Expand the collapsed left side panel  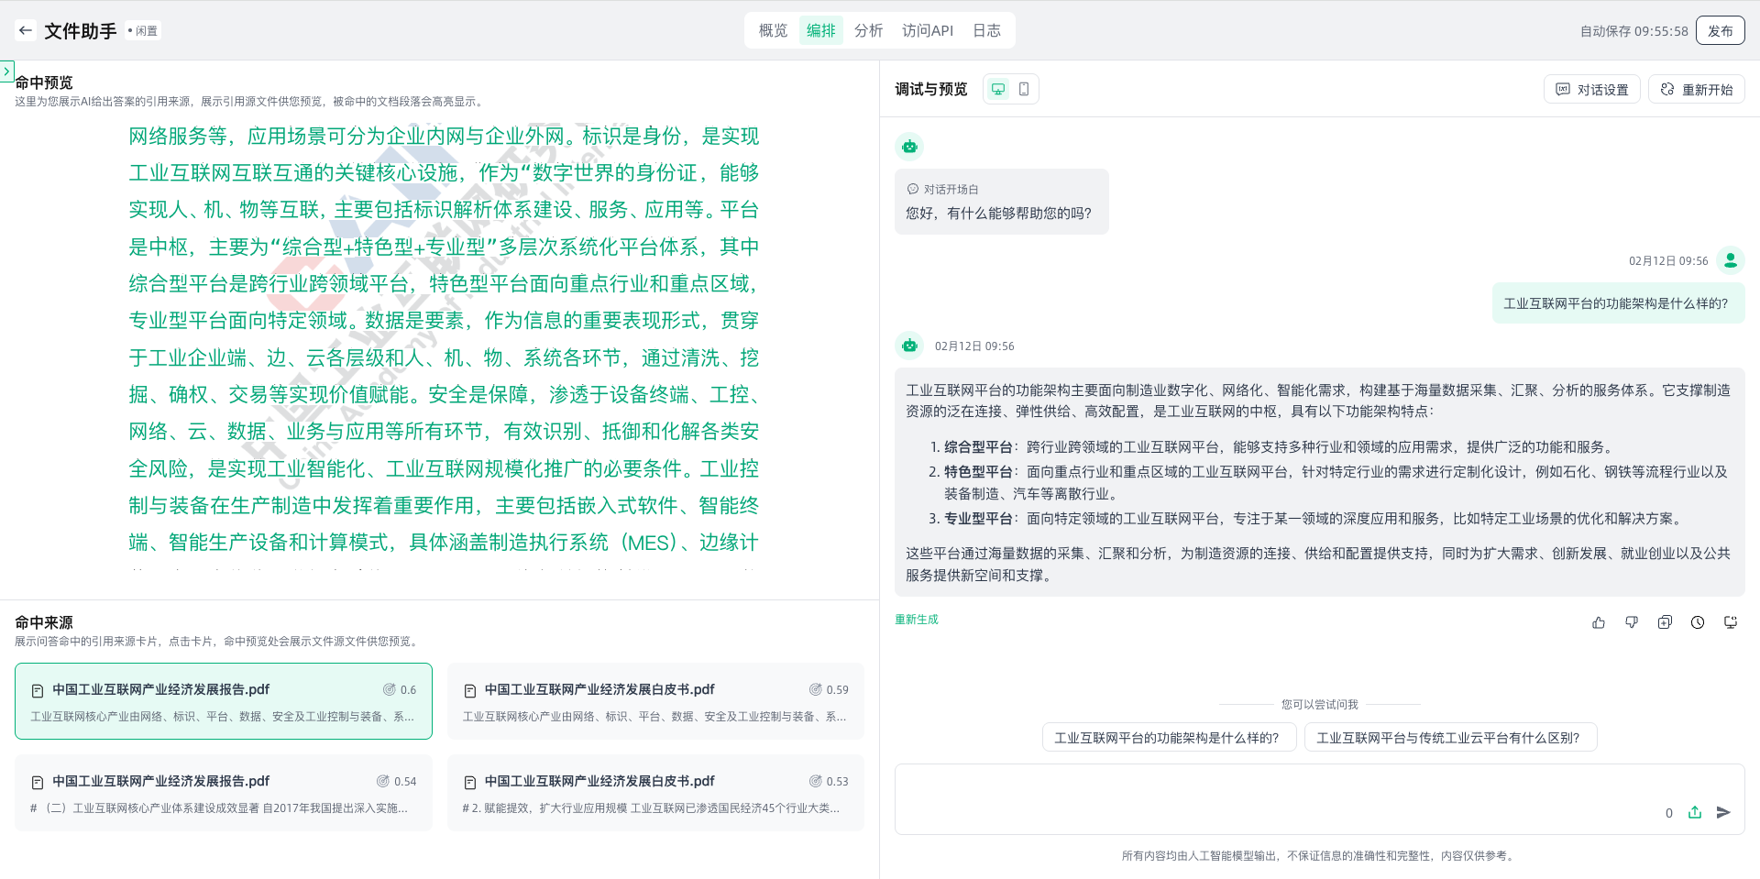7,71
